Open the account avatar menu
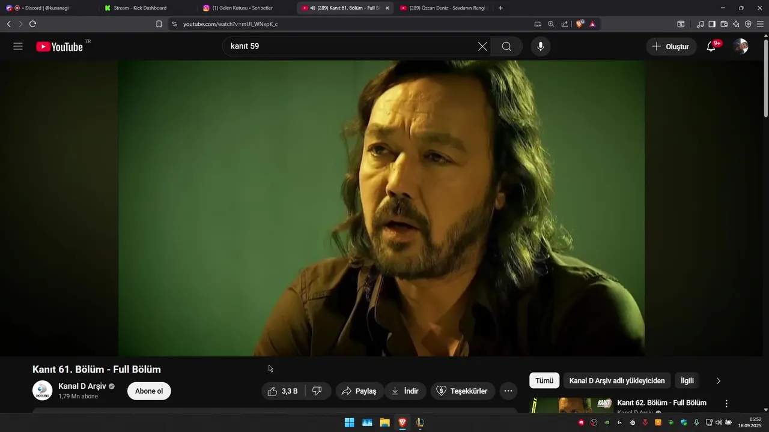769x432 pixels. (x=741, y=46)
